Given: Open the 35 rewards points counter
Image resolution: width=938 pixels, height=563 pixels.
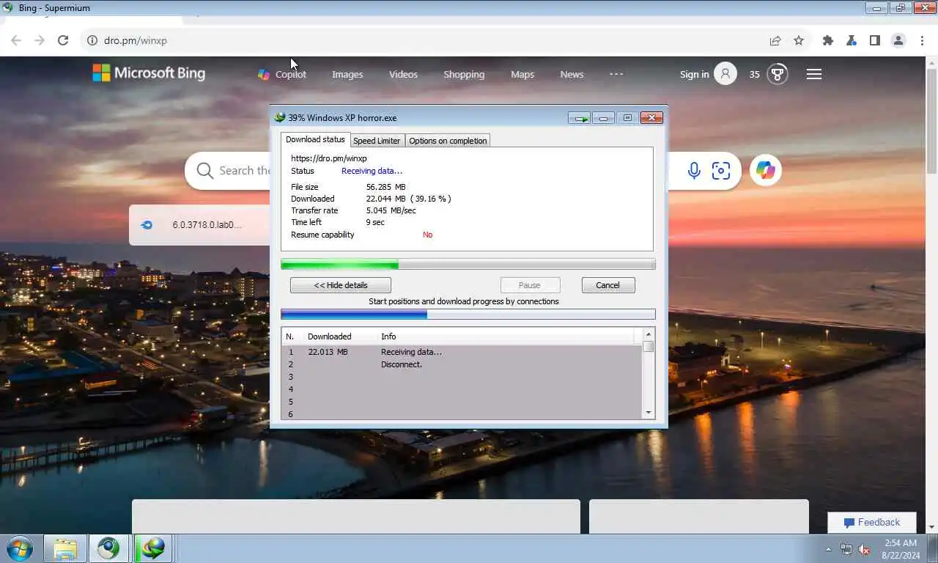Looking at the screenshot, I should (x=755, y=74).
